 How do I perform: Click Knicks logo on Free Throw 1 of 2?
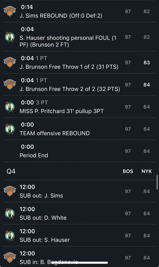click(10, 62)
